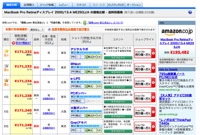Click 店頭販売あり link in @Next row
200x135 pixels.
click(49, 69)
